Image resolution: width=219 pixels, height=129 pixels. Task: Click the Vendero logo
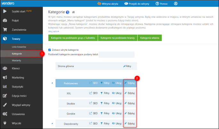pyautogui.click(x=8, y=3)
